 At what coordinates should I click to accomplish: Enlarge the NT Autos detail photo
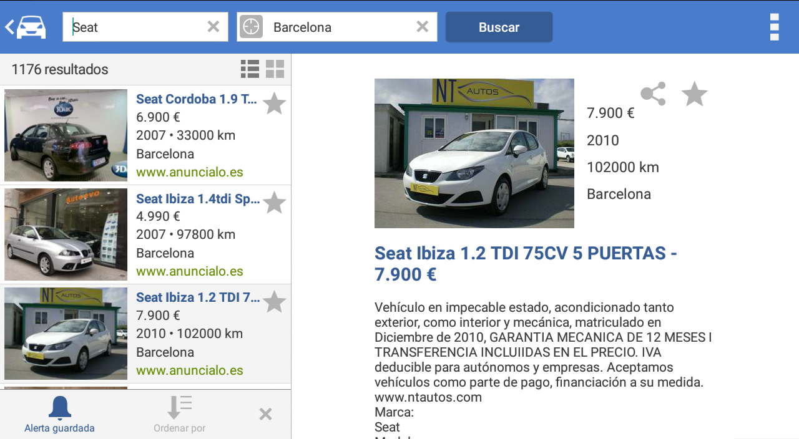[474, 153]
